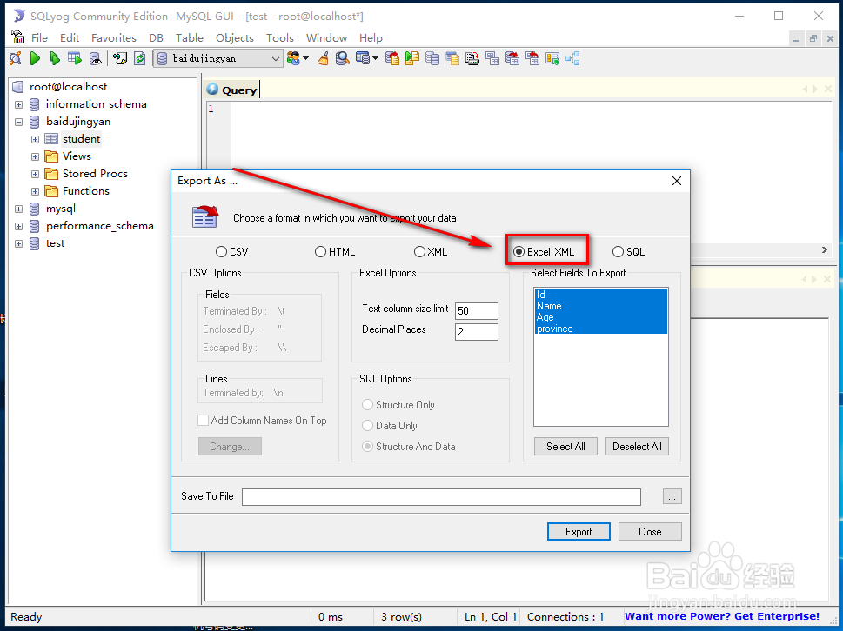Expand the Stored Procs folder
The height and width of the screenshot is (631, 843).
35,174
